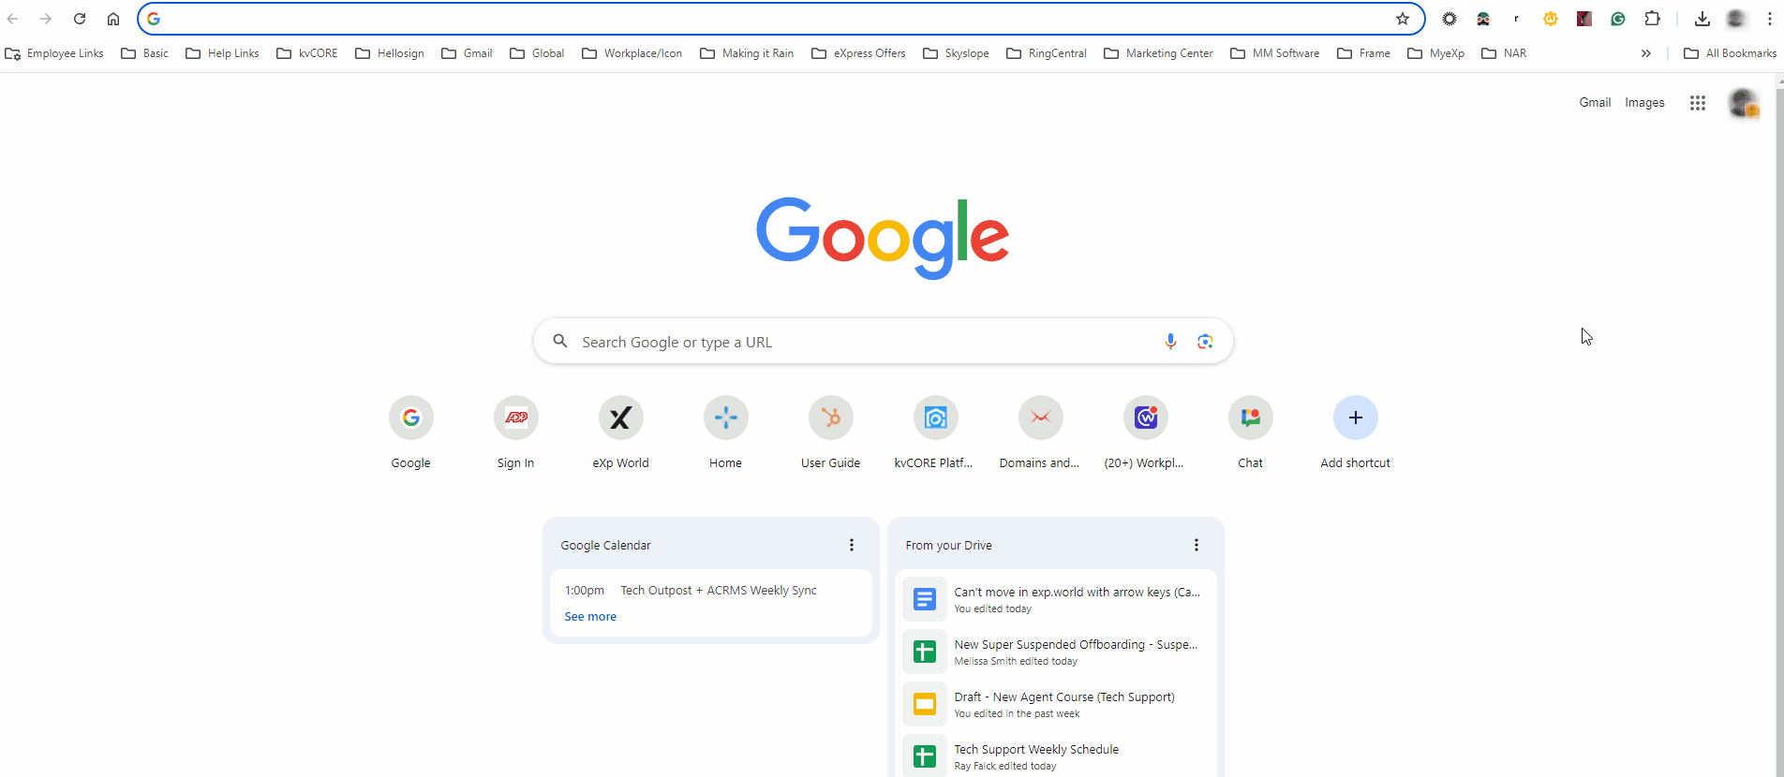Open the yellow gear extension icon
This screenshot has width=1784, height=777.
[x=1551, y=19]
